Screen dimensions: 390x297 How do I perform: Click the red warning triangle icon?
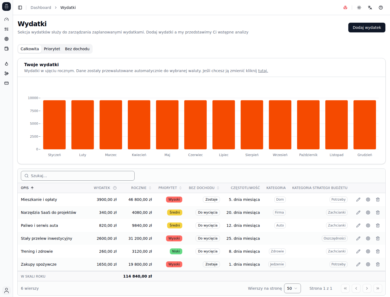[x=345, y=8]
